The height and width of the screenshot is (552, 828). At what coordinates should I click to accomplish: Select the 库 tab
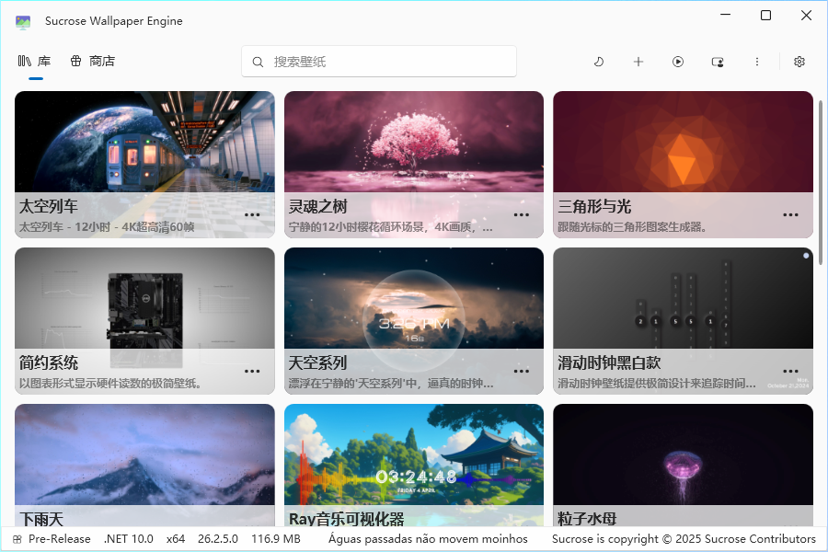(x=43, y=60)
